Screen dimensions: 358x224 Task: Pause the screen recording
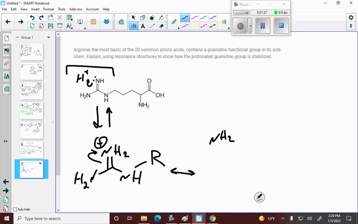263,26
